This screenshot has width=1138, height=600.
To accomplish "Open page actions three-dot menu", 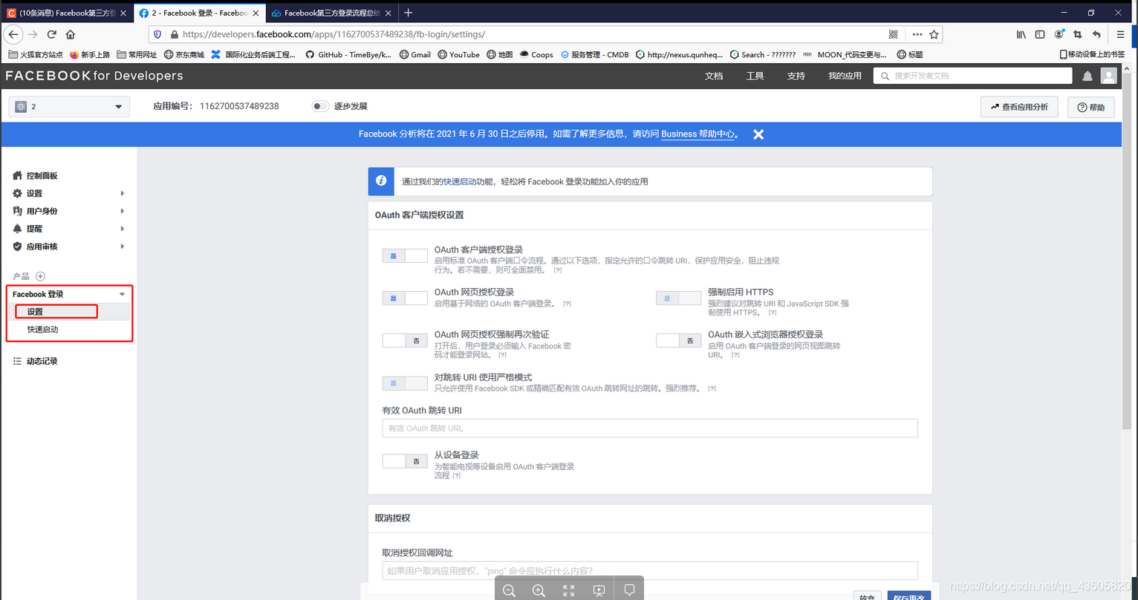I will [917, 34].
